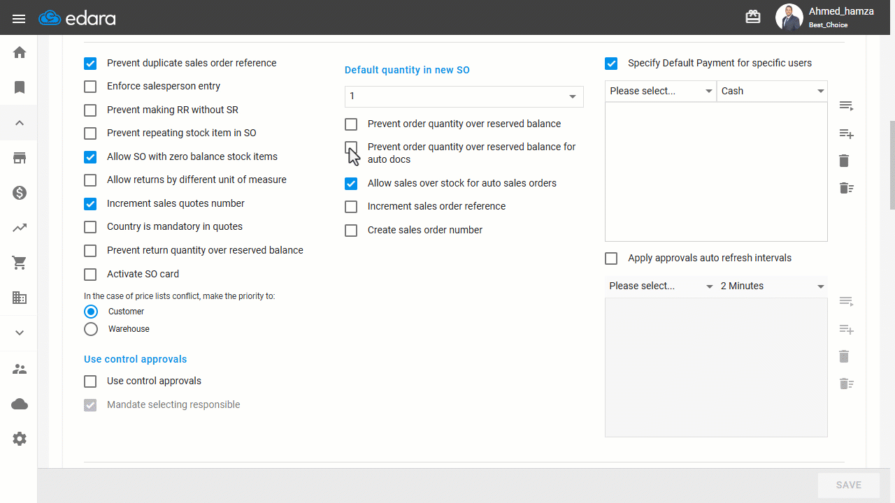Viewport: 895px width, 503px height.
Task: Open the store sidebar icon
Action: pos(20,158)
